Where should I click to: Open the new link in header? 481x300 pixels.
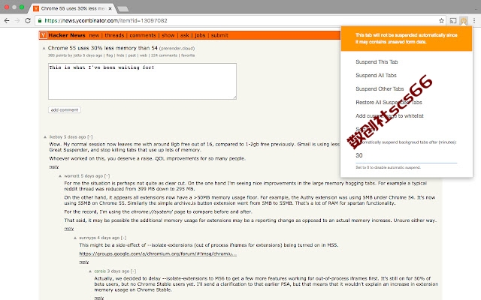click(94, 35)
